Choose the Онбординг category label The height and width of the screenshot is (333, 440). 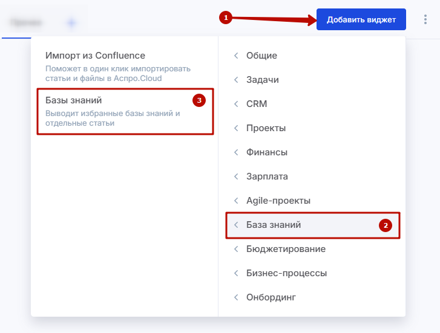pos(271,297)
